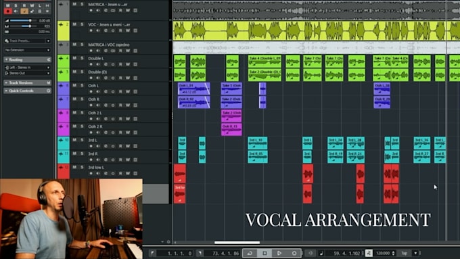Solo the VOC - Jesen u meni track
Viewport: 460px width, 259px height.
pyautogui.click(x=82, y=24)
